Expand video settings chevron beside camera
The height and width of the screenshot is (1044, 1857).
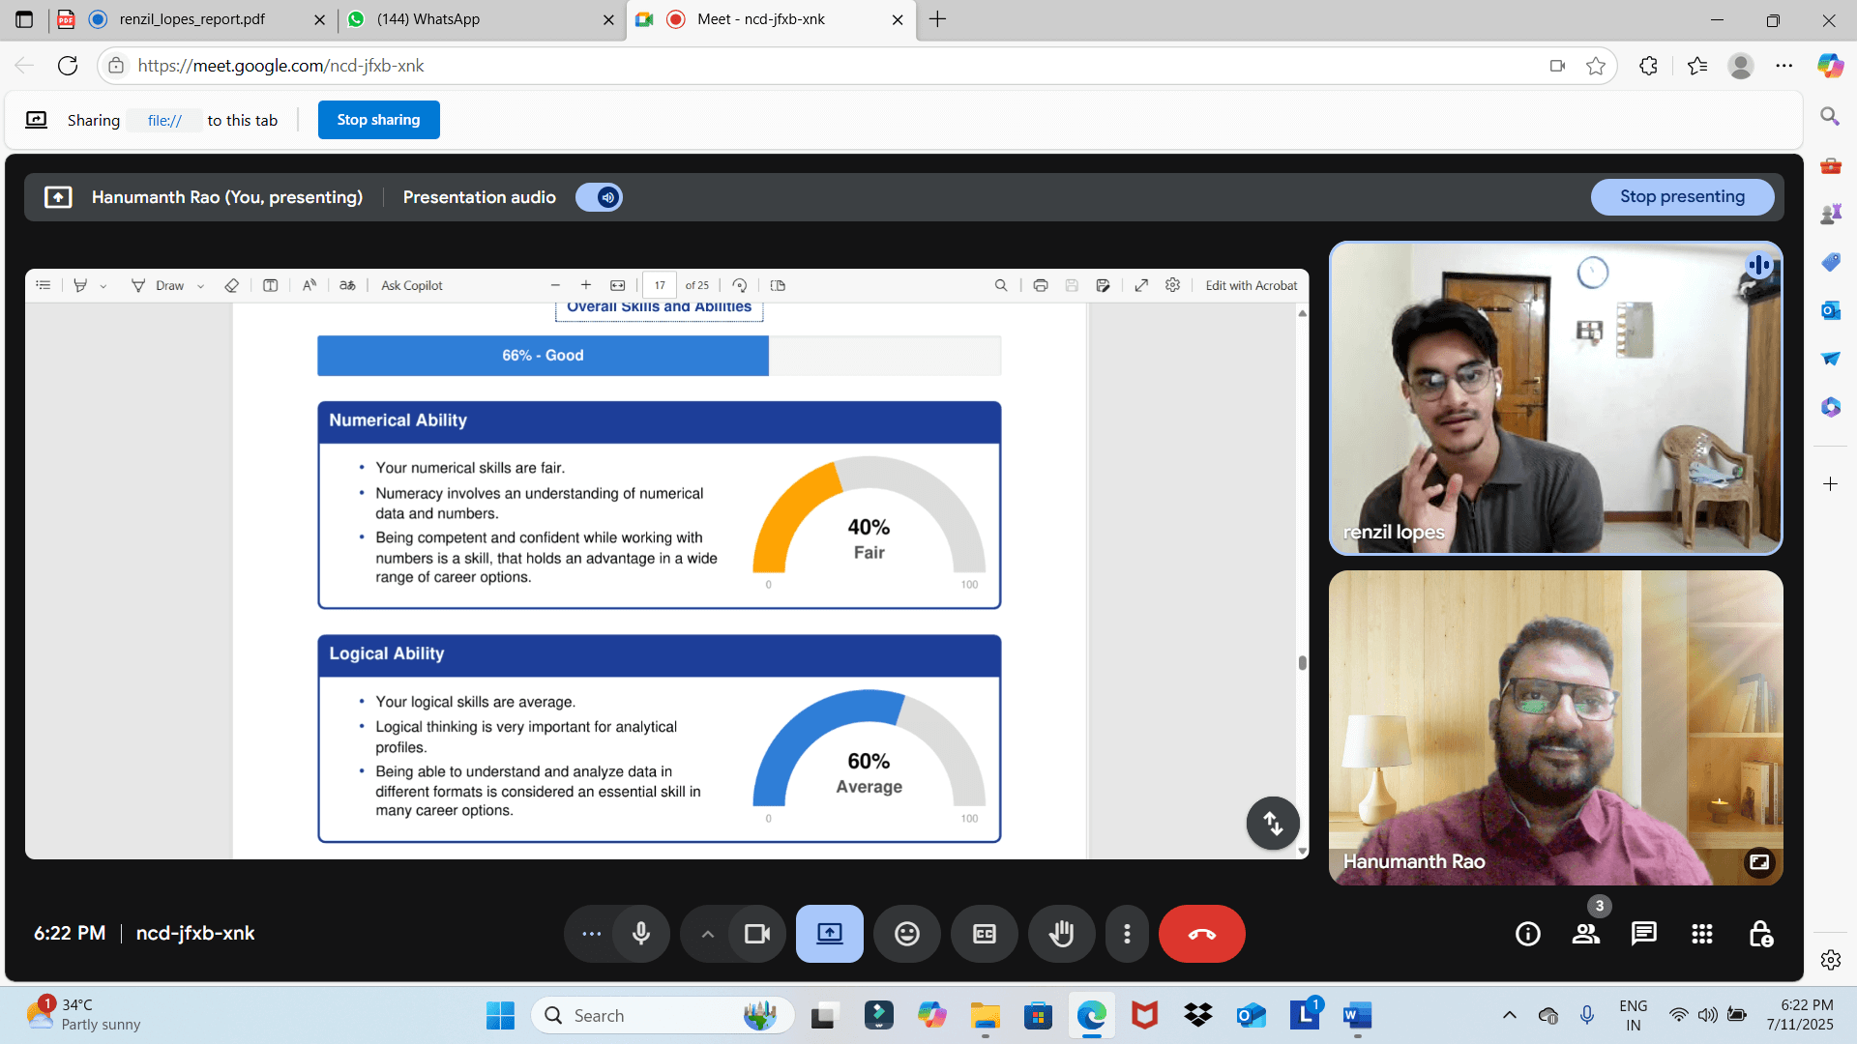coord(707,934)
